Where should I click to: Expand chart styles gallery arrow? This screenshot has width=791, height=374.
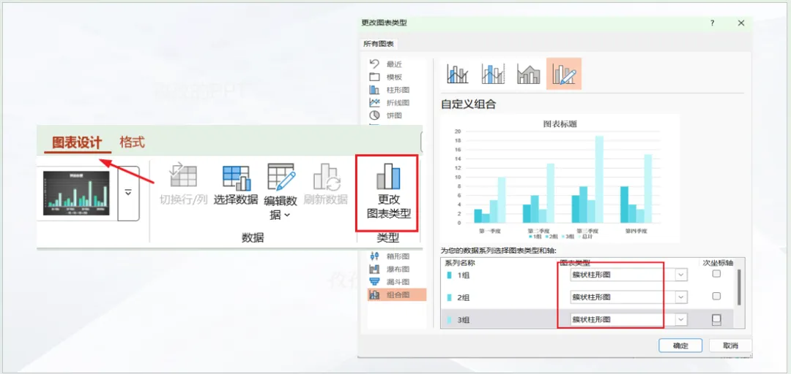pyautogui.click(x=128, y=194)
